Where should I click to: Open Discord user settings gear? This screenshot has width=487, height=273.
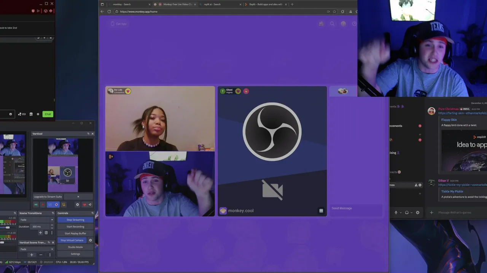(418, 212)
